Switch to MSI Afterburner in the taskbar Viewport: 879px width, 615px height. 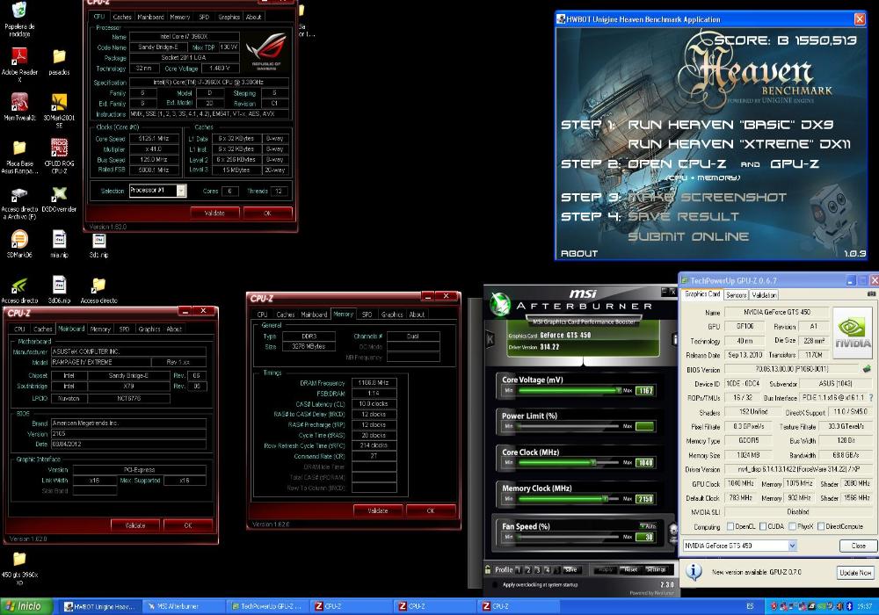[182, 606]
